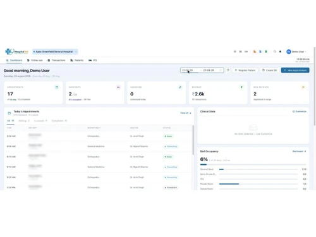This screenshot has height=237, width=316.
Task: Click the New Appointment button
Action: tap(295, 70)
